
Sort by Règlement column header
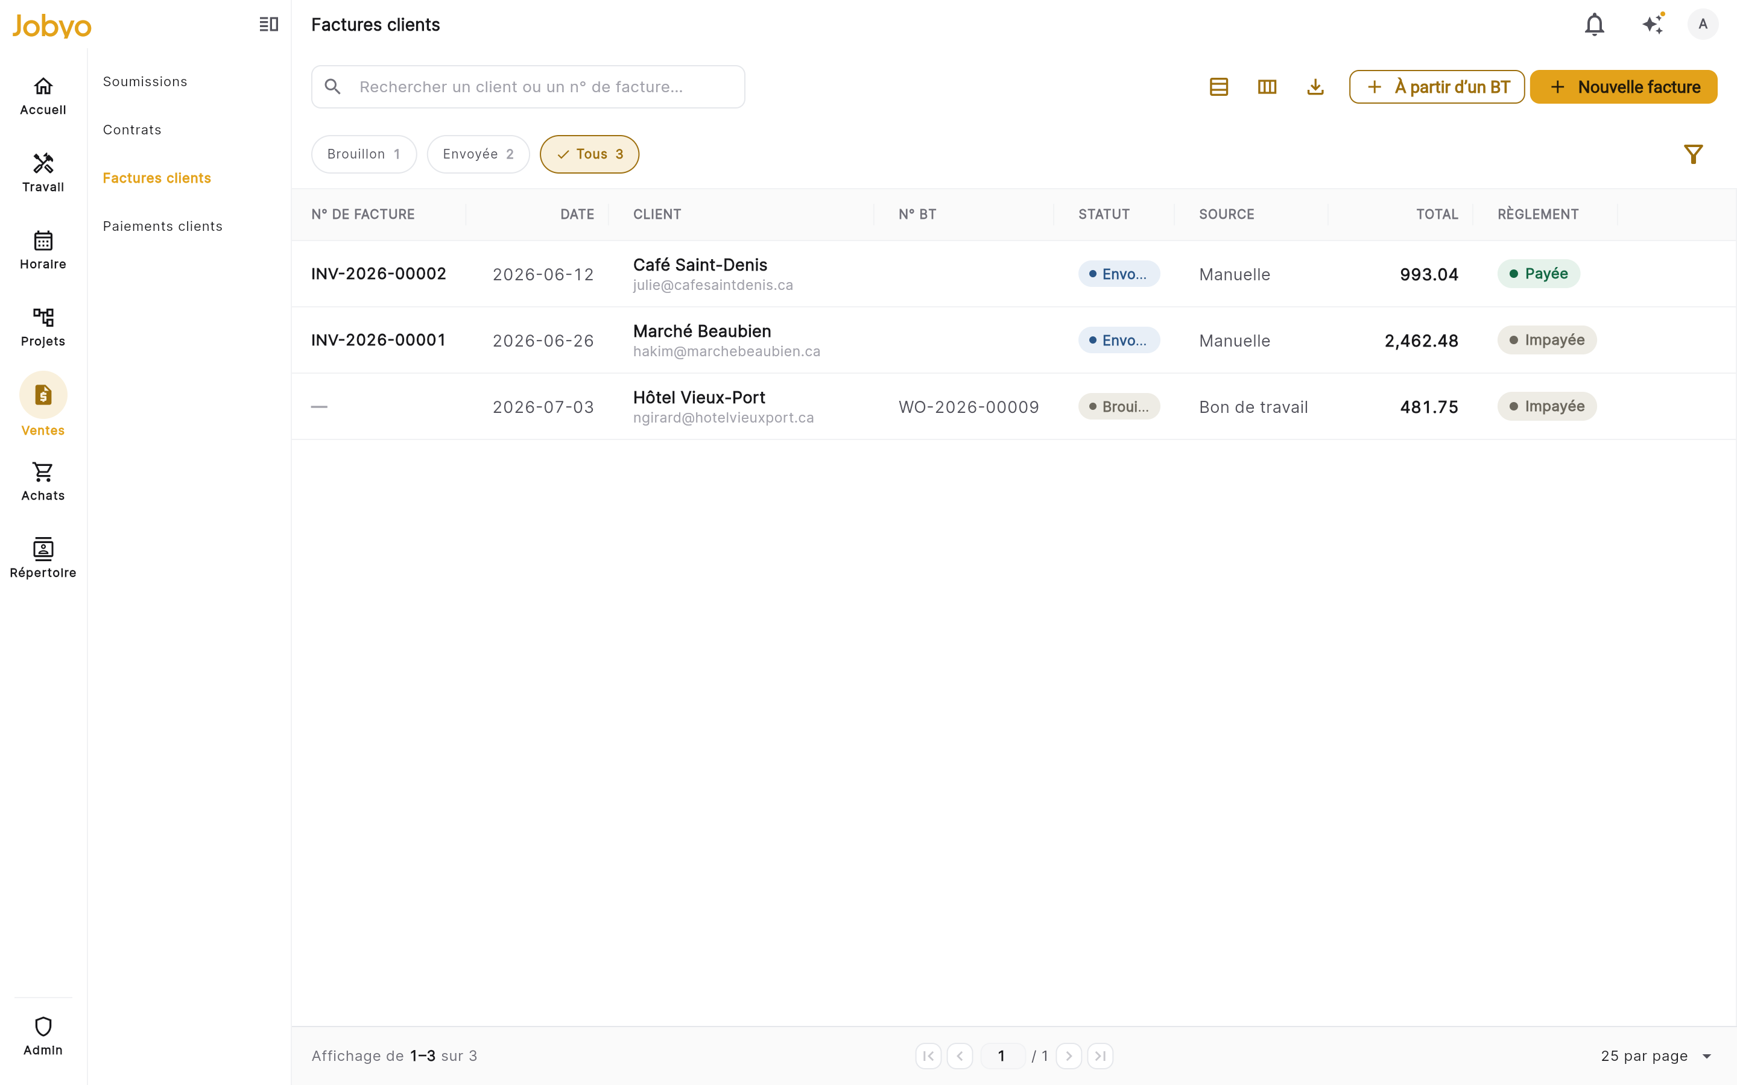(x=1538, y=215)
